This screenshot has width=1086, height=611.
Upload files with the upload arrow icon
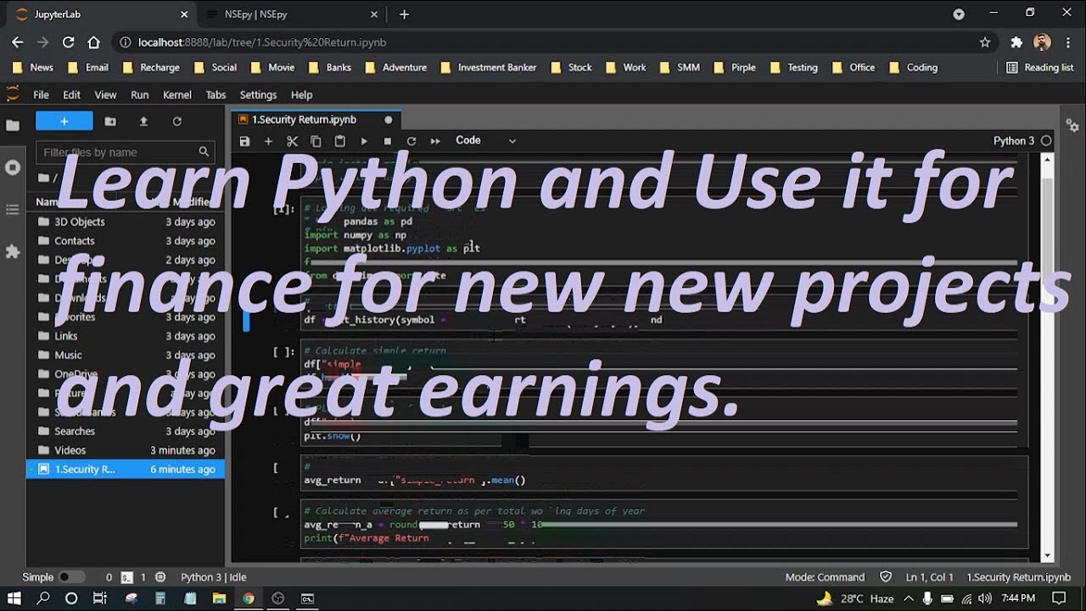(143, 121)
